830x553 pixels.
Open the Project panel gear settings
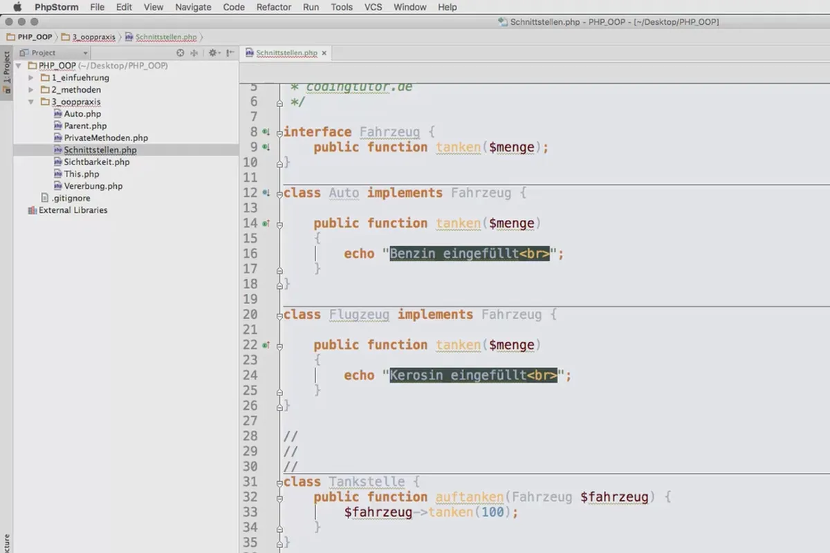(213, 53)
